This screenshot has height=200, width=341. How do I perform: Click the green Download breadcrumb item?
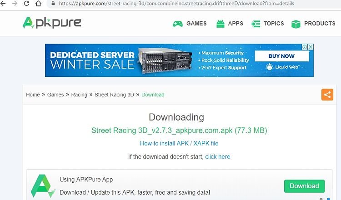click(153, 95)
